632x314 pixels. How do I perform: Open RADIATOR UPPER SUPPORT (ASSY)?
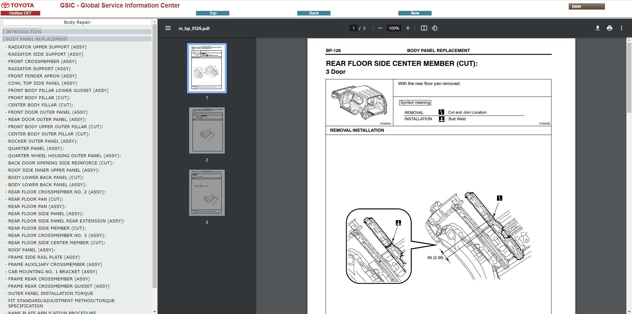pos(47,47)
